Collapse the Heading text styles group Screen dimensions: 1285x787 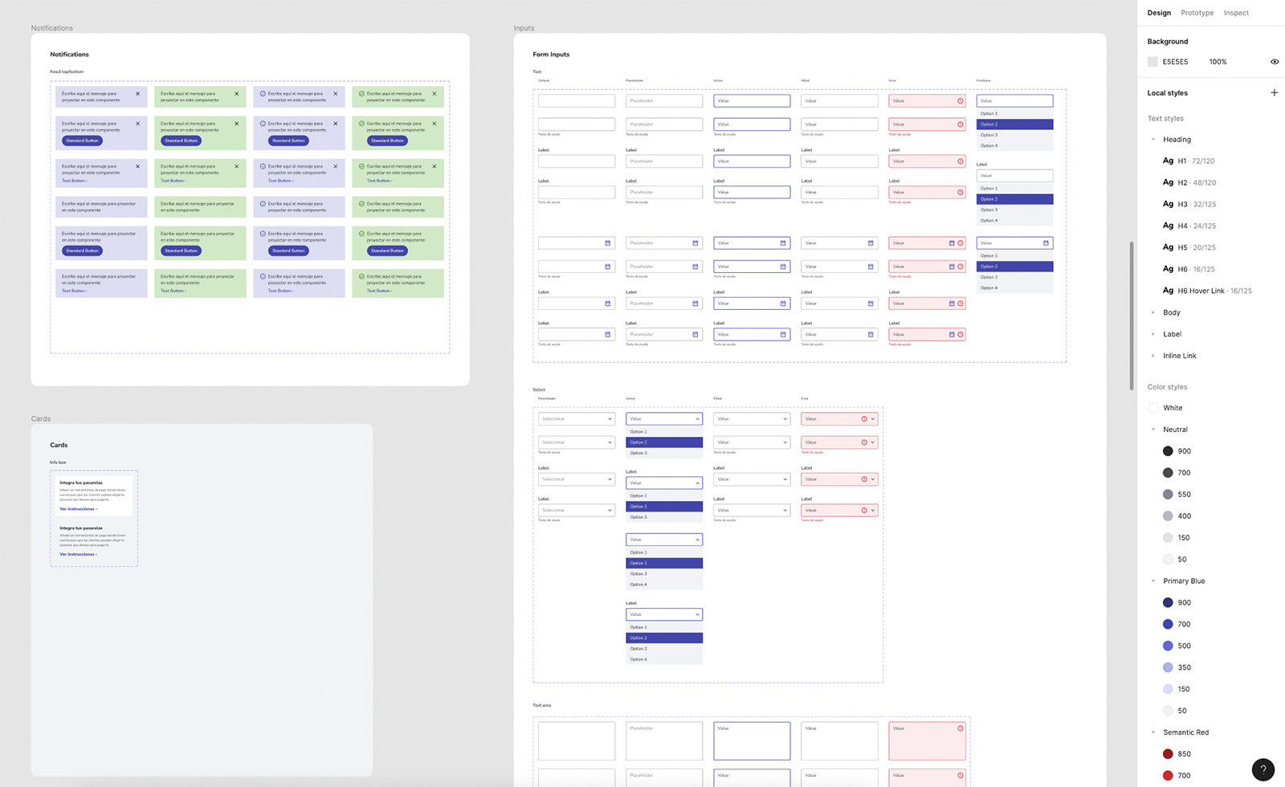1153,140
